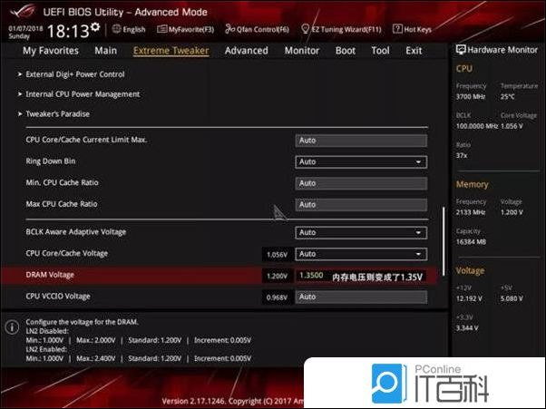Click the 100.0000 MHz BCLK value
Viewport: 546px width, 409px height.
click(x=477, y=126)
